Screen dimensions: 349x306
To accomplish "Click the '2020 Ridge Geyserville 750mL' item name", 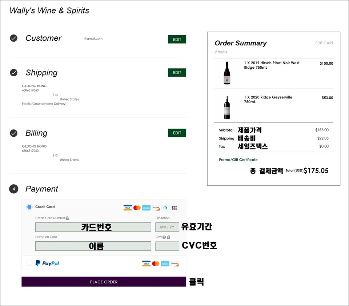I will point(268,100).
